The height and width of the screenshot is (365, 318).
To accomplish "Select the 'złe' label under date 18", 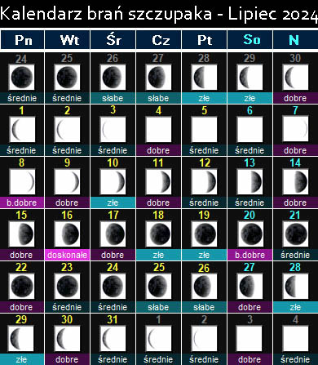I will coord(158,255).
